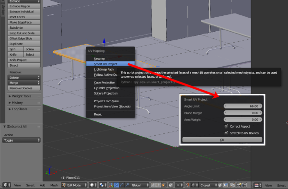
Task: Enable the rotate manipulator arc icon
Action: [x=122, y=185]
